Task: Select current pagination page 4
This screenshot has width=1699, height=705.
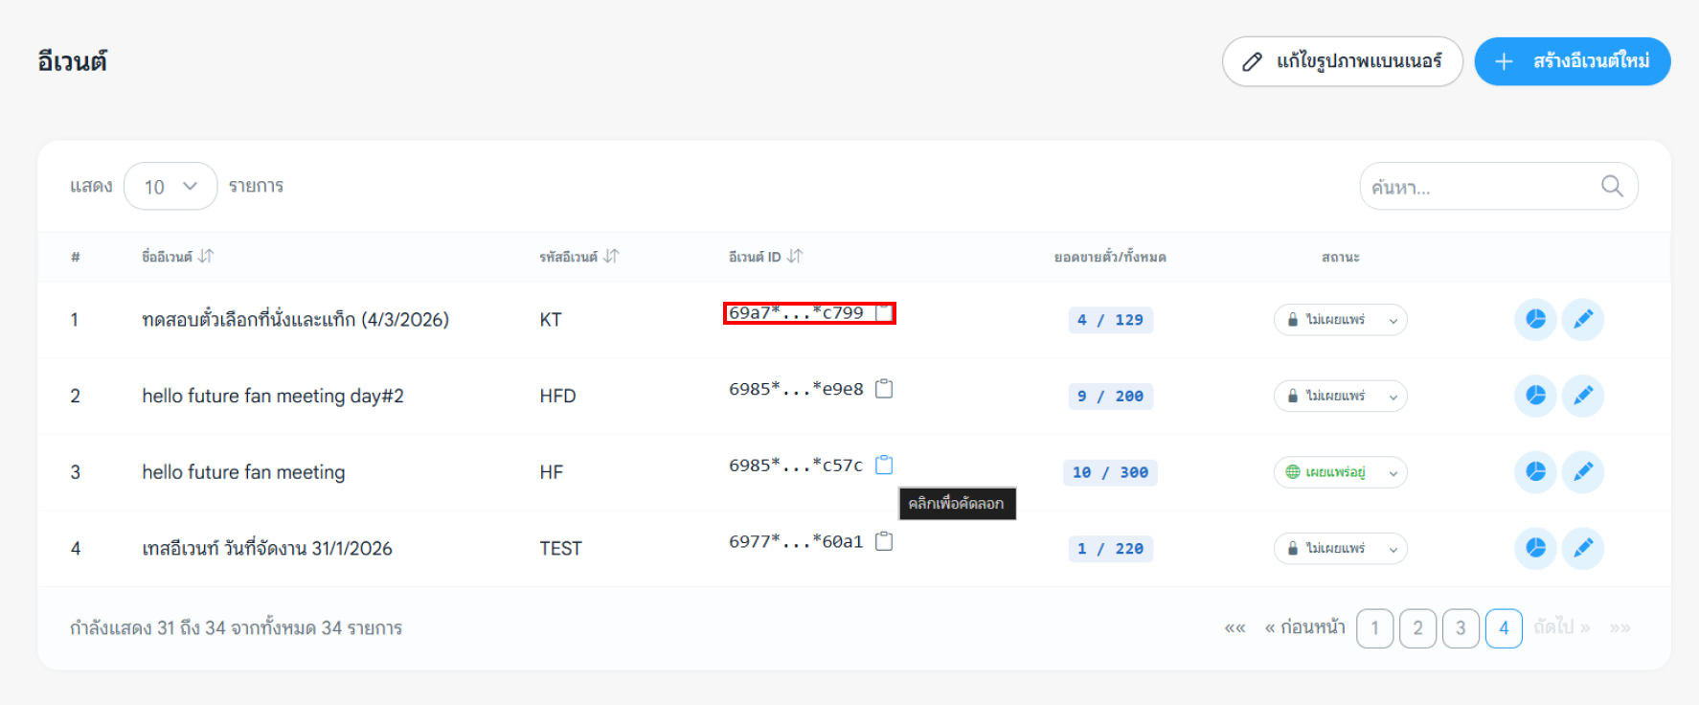Action: pos(1504,628)
